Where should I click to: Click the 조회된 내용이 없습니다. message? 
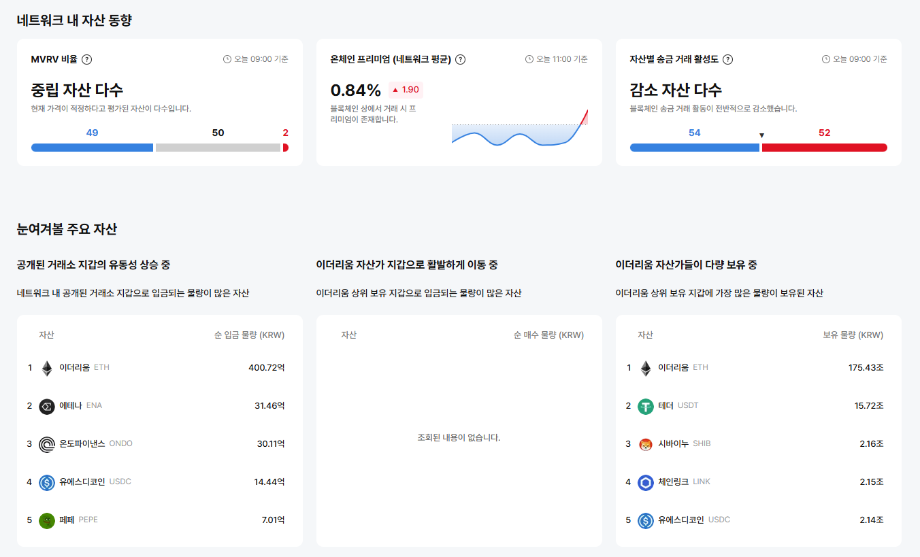click(459, 438)
